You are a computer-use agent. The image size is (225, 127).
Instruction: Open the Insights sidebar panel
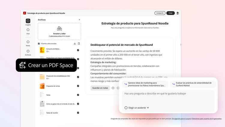pyautogui.click(x=28, y=21)
